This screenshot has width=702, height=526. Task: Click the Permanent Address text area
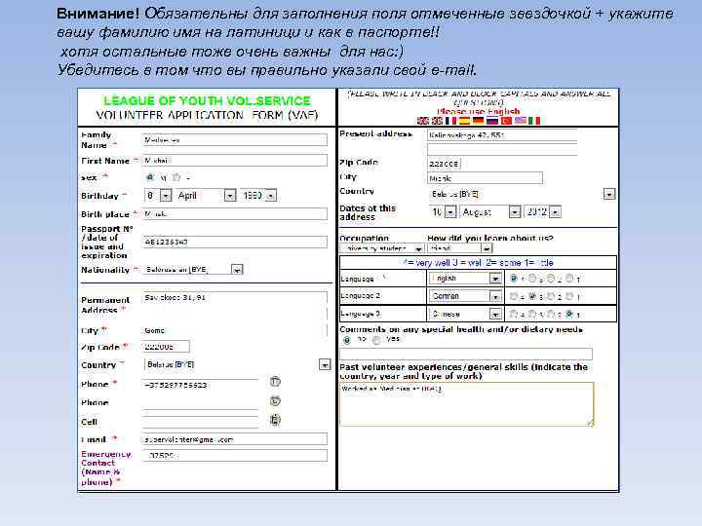[234, 307]
